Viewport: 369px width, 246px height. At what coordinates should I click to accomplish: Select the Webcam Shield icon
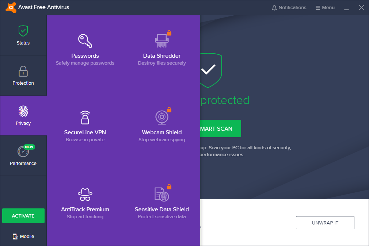pos(162,118)
